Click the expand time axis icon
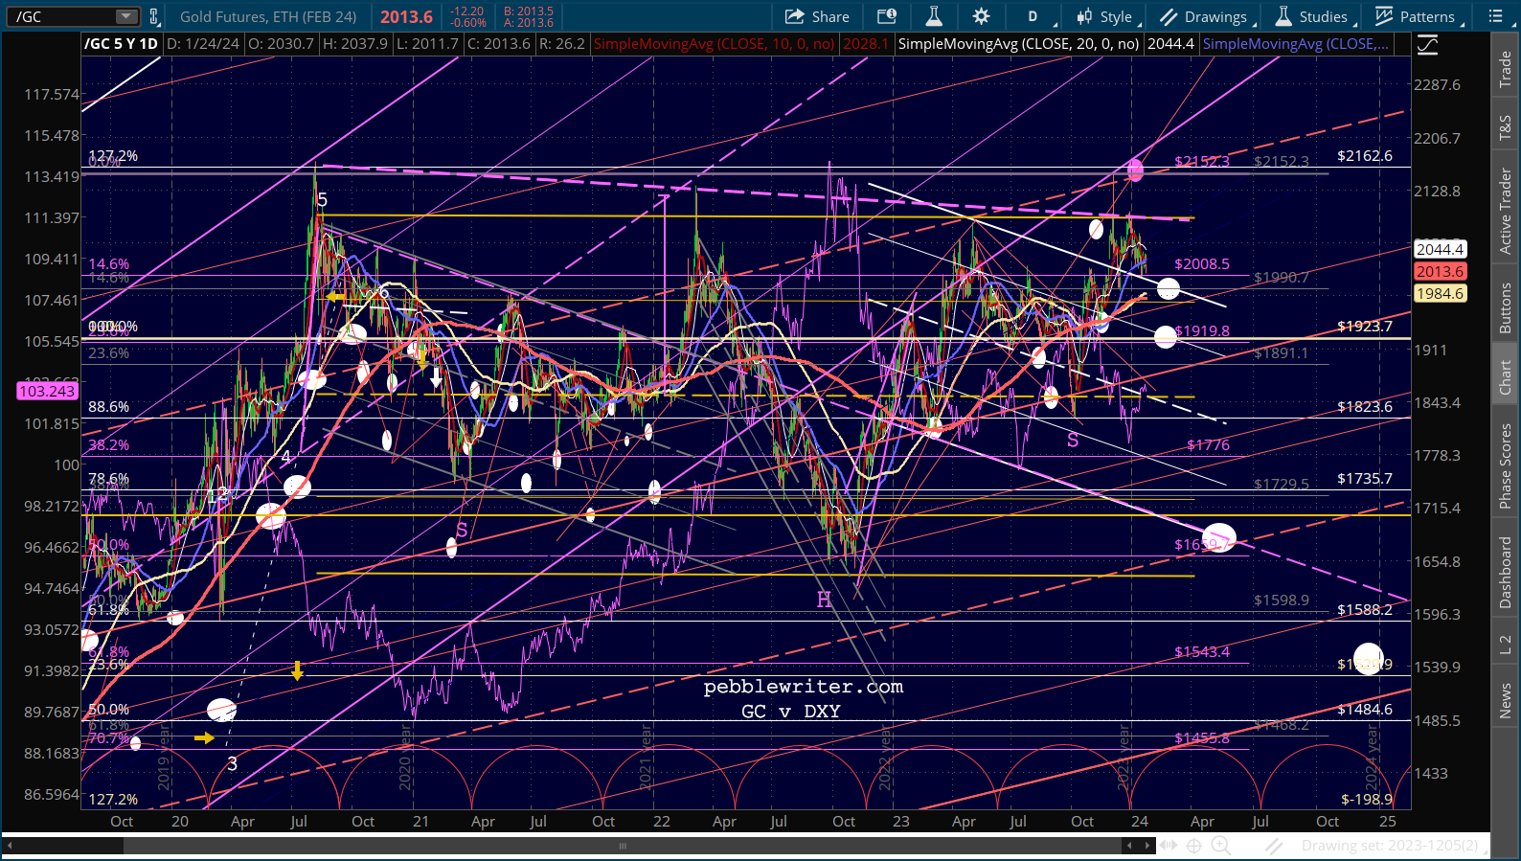1521x861 pixels. pos(1169,846)
